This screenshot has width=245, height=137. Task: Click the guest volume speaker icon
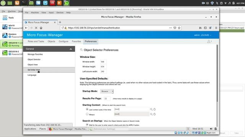[x=211, y=129]
